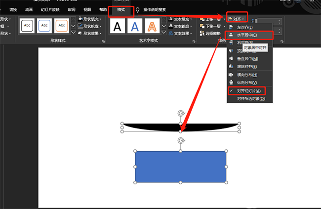Click the lightbulb tell-me icon
Screen dimensions: 321x209
[138, 10]
